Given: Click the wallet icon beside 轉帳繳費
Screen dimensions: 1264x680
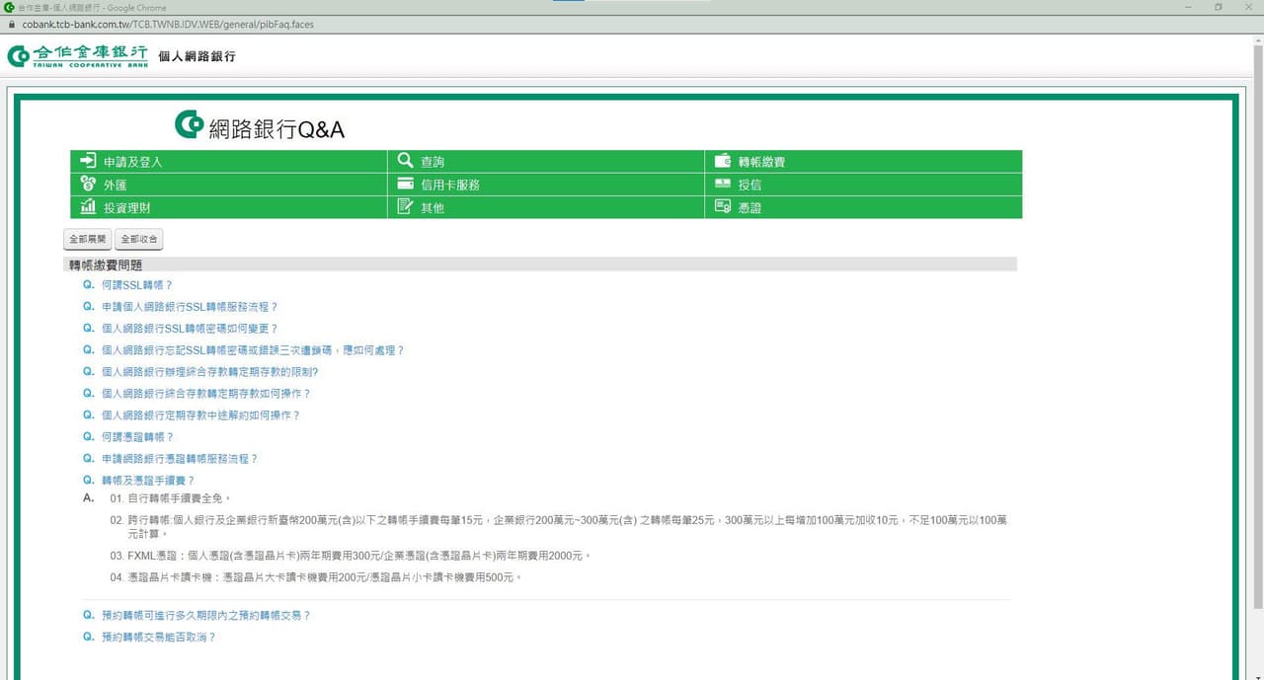Looking at the screenshot, I should click(722, 161).
